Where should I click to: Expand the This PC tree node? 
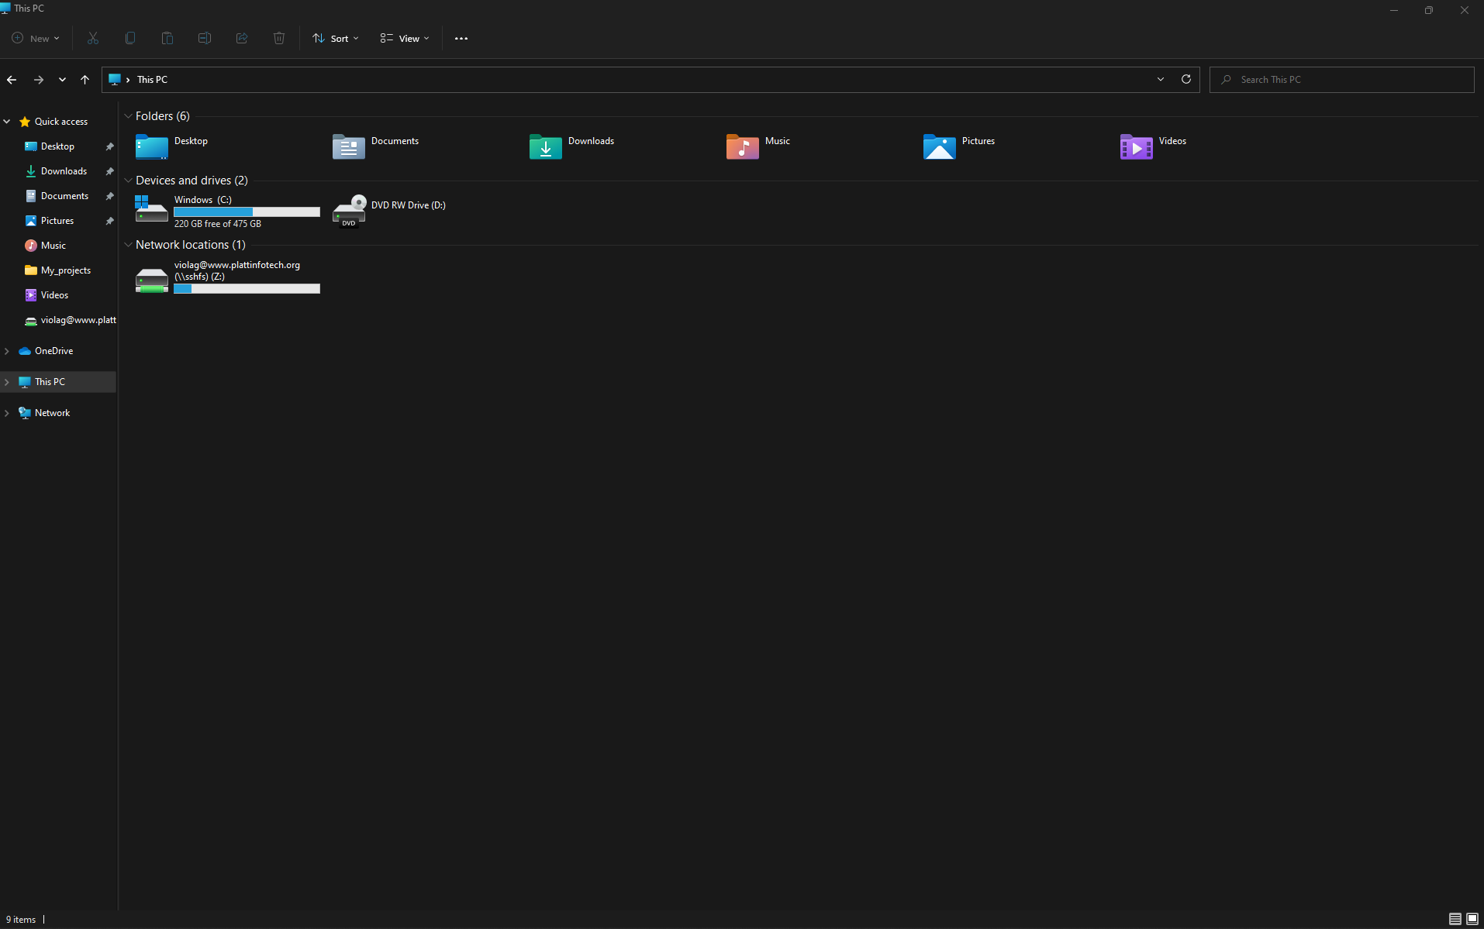point(7,382)
